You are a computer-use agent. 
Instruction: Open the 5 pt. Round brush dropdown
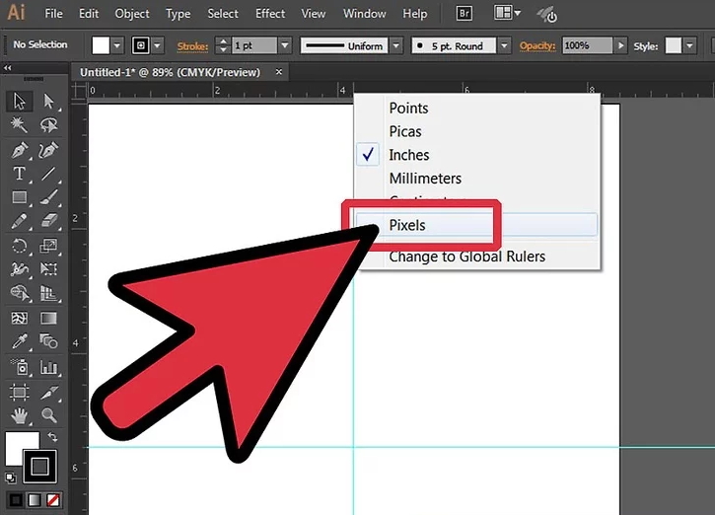504,46
